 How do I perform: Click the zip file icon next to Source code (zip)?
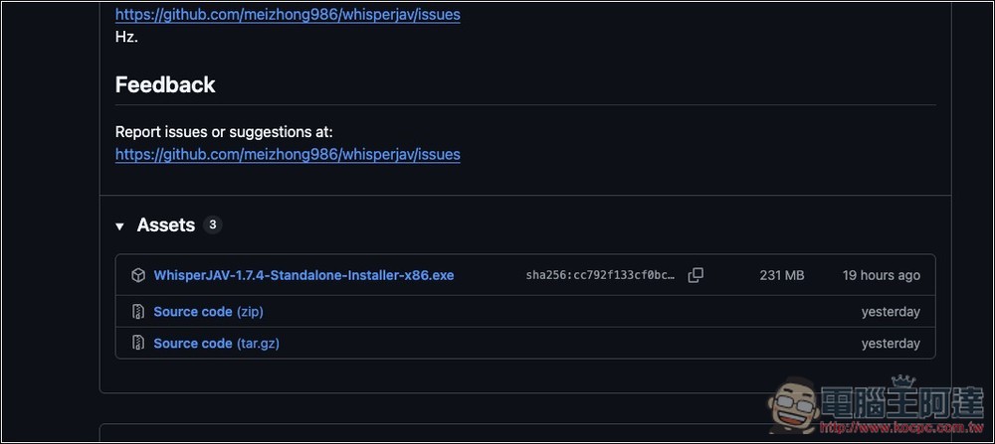click(x=137, y=312)
